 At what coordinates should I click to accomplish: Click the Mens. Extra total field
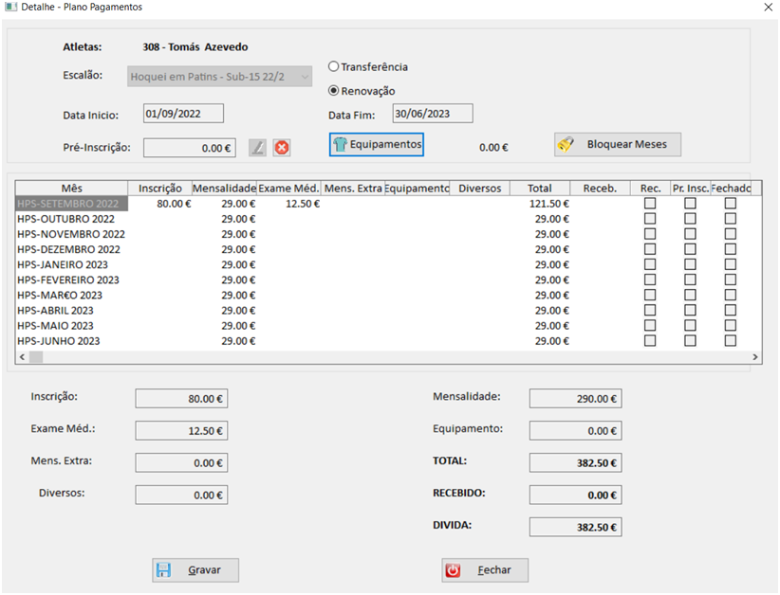(x=181, y=463)
